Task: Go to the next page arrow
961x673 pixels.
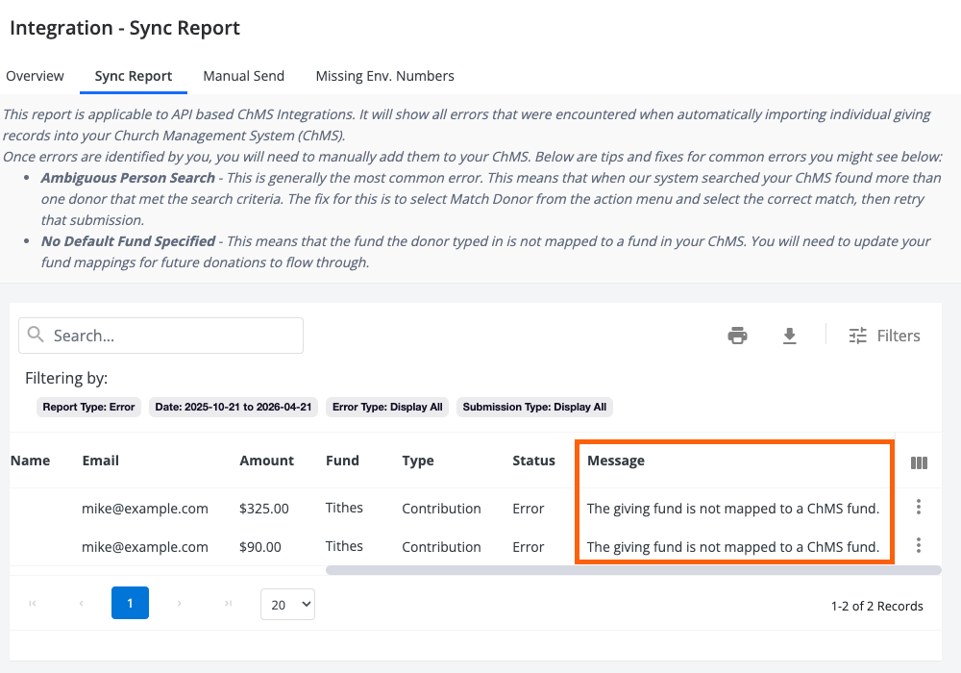Action: click(179, 604)
